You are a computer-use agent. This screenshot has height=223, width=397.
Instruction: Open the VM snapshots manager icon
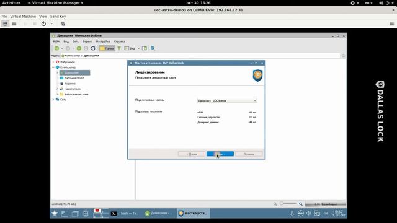point(63,24)
